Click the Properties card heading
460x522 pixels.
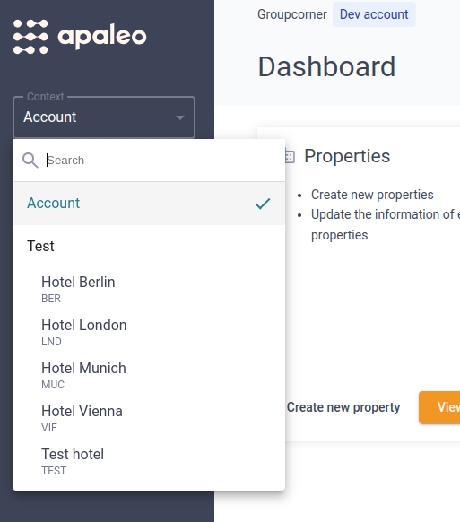[347, 156]
